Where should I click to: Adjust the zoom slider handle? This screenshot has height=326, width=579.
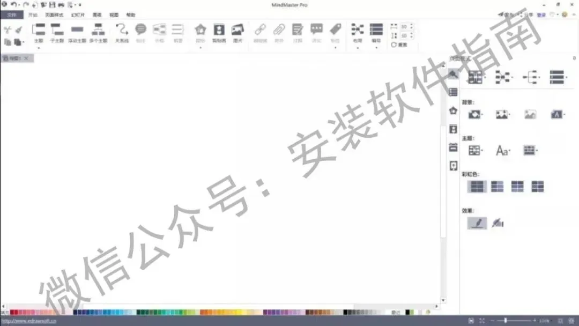pos(506,321)
